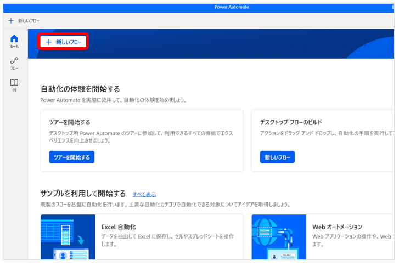Start the tour with ツアーを開始する button
Screen dimensions: 399x266
(72, 157)
